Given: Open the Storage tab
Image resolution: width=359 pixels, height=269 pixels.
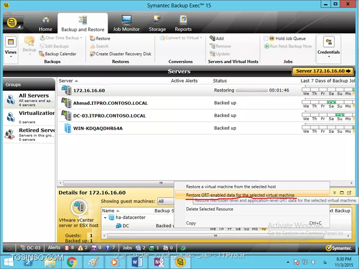Looking at the screenshot, I should click(x=157, y=24).
